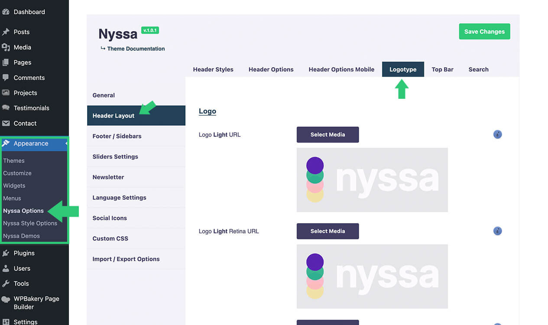This screenshot has width=548, height=325.
Task: Open the Custom CSS section
Action: pyautogui.click(x=110, y=238)
